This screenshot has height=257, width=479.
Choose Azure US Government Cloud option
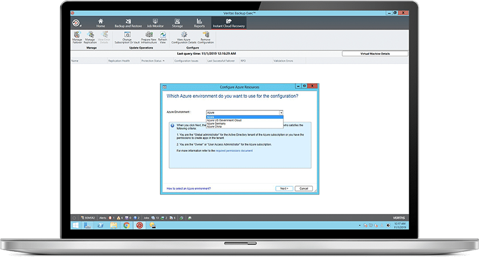pyautogui.click(x=245, y=120)
